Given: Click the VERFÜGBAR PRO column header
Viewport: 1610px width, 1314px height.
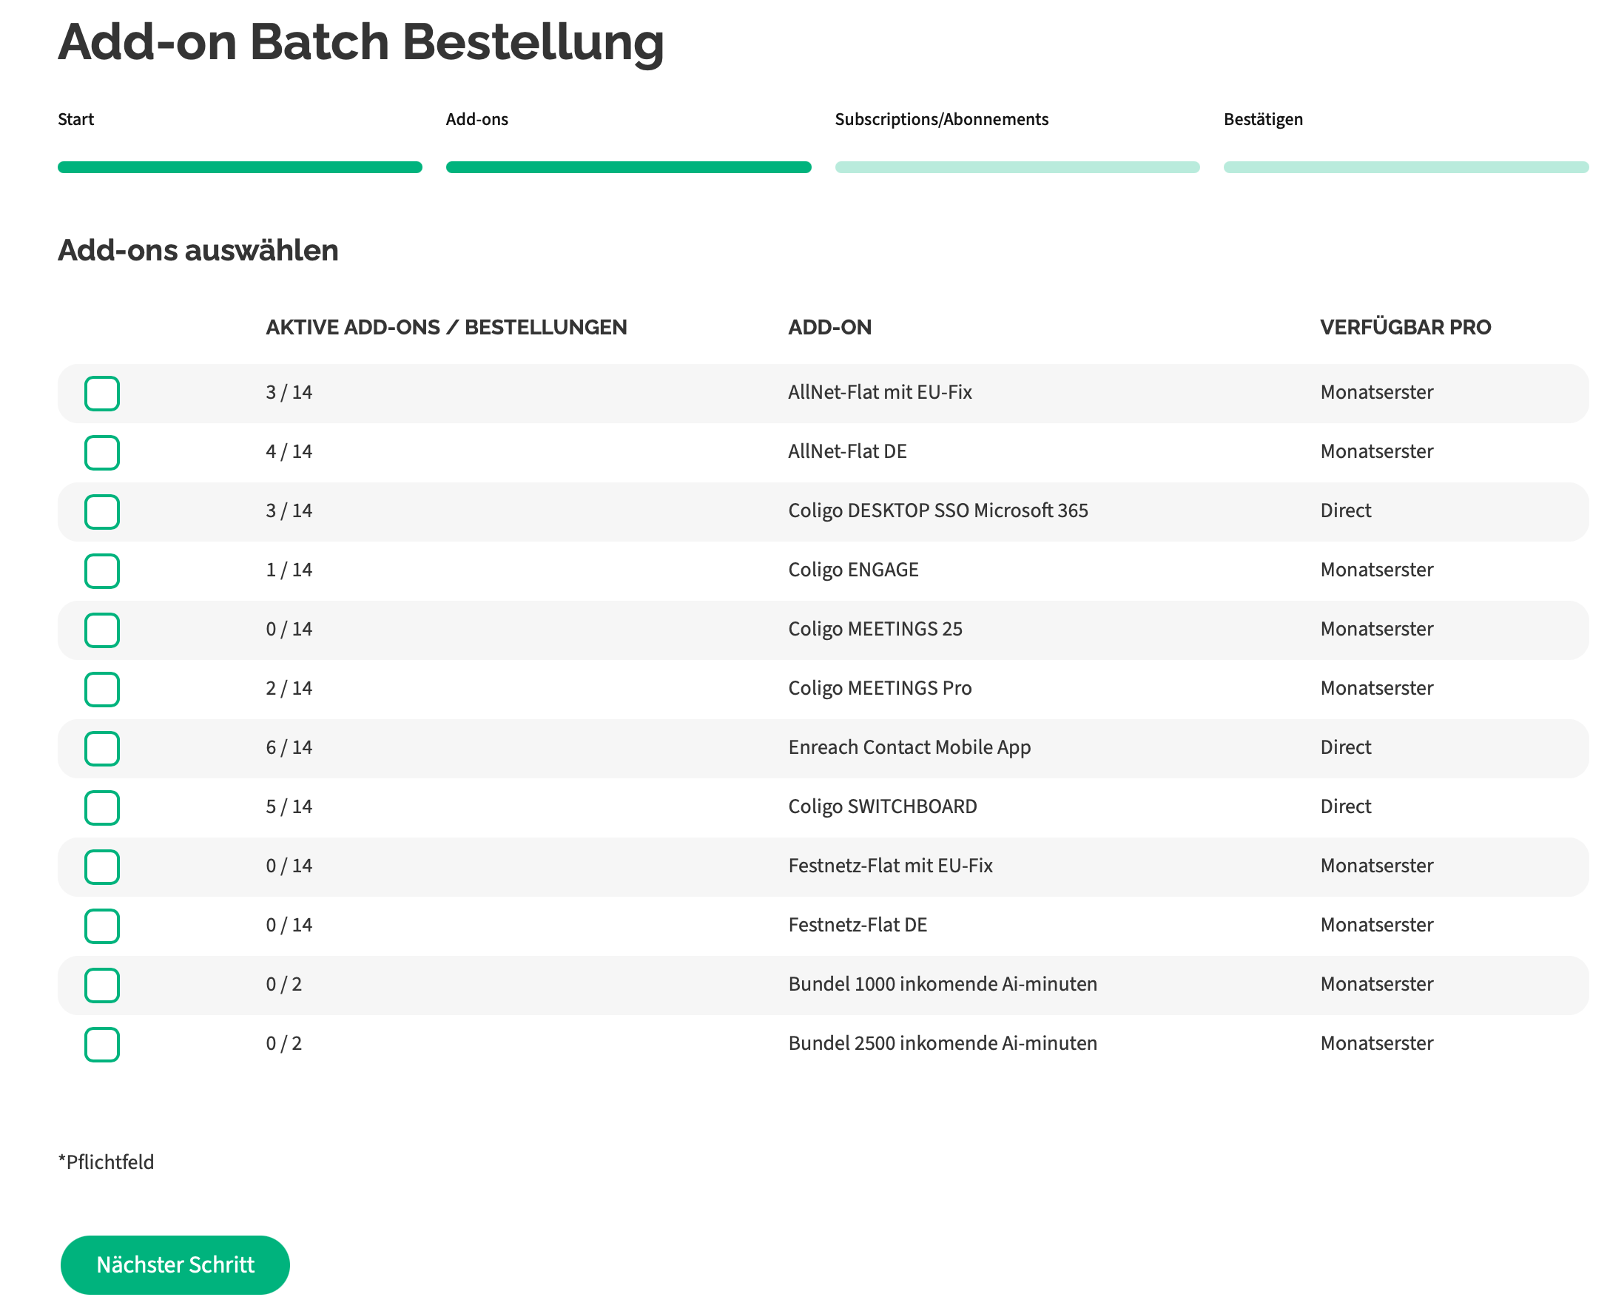Looking at the screenshot, I should [1405, 327].
